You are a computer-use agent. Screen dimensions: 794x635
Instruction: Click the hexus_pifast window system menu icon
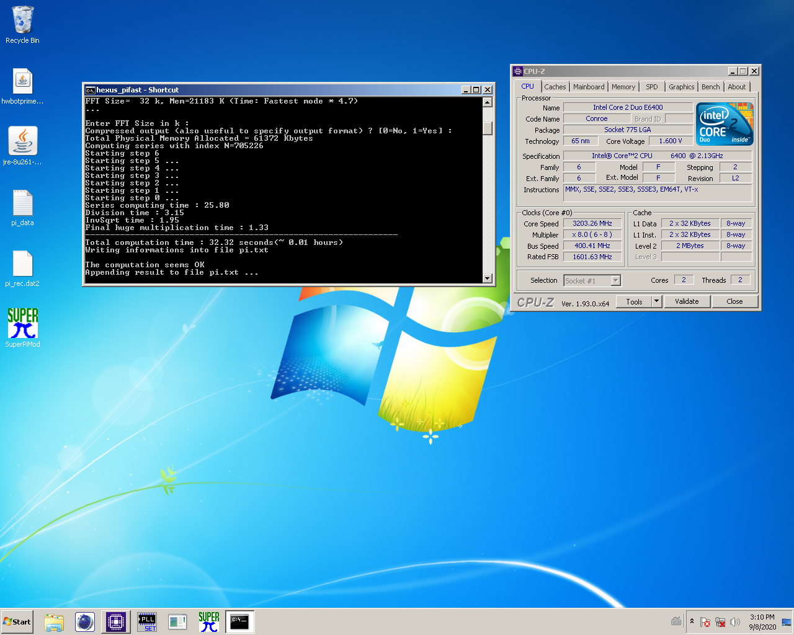click(x=90, y=90)
